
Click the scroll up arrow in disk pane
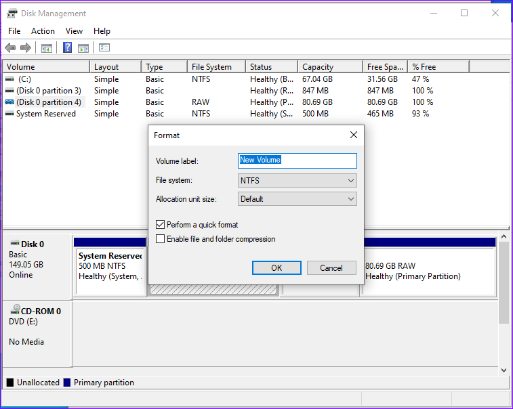pyautogui.click(x=504, y=236)
